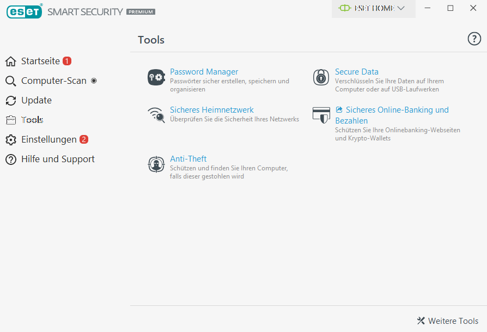This screenshot has height=332, width=487.
Task: Click the online banking card shield icon
Action: (321, 115)
